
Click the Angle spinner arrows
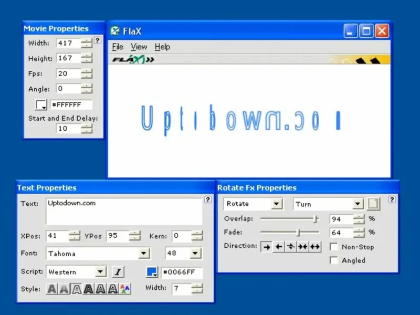point(87,89)
